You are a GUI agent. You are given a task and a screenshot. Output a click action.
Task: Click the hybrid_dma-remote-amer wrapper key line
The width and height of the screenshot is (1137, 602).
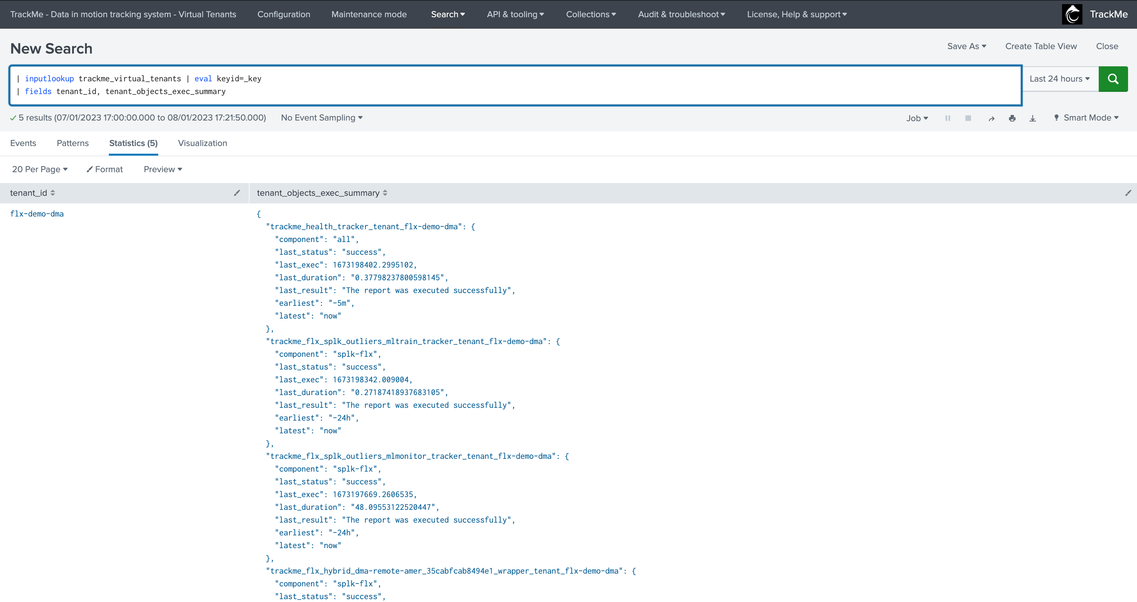coord(451,571)
